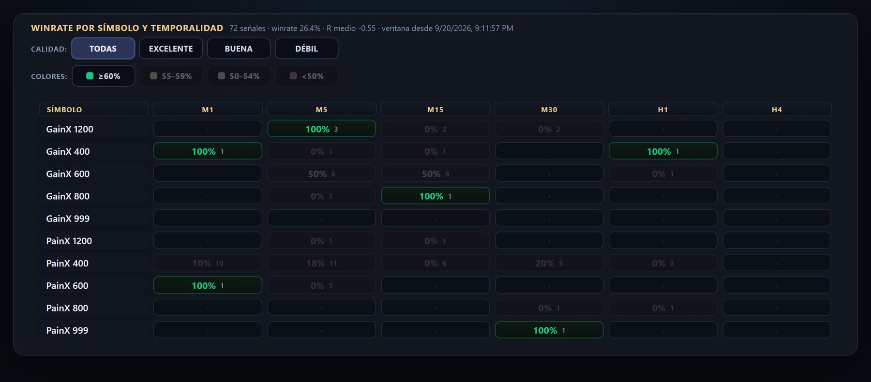Image resolution: width=871 pixels, height=382 pixels.
Task: Click GainX 400 H1 100% cell
Action: pos(663,151)
